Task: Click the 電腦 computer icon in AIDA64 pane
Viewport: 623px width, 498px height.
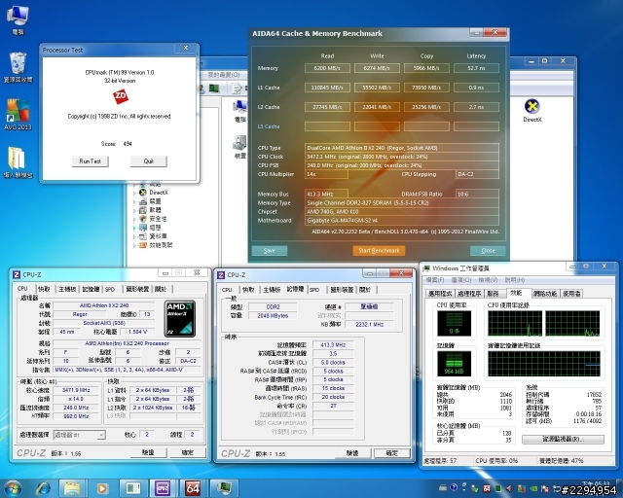Action: [x=239, y=107]
